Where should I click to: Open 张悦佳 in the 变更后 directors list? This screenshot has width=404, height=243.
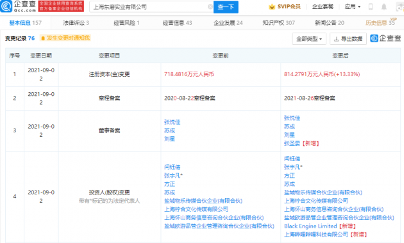coord(292,118)
